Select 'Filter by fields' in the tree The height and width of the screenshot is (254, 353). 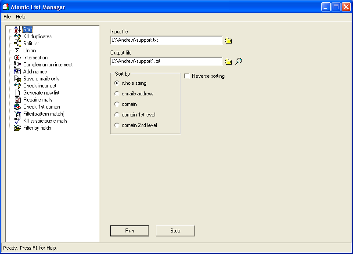tap(37, 128)
